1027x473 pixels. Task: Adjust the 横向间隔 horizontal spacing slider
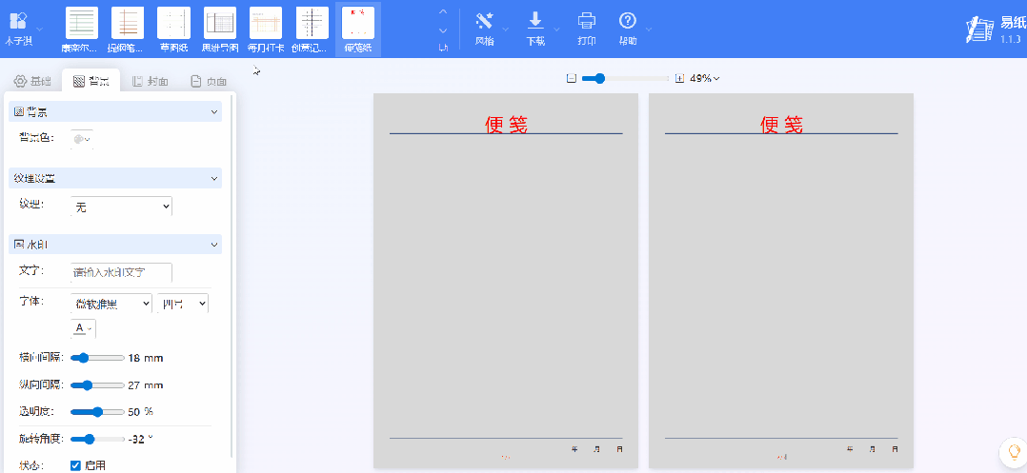[97, 358]
